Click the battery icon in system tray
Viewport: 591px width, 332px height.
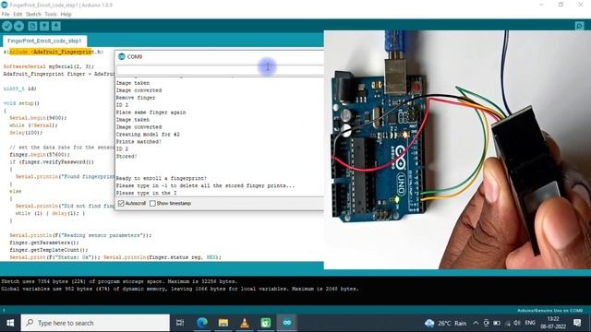pyautogui.click(x=497, y=323)
